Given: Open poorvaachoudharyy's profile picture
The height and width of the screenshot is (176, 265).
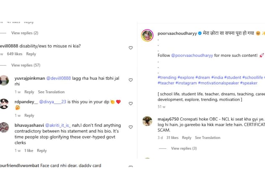Looking at the screenshot, I should 147,35.
